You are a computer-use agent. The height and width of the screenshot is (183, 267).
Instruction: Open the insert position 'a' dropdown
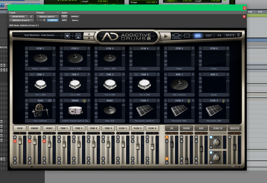(32, 17)
